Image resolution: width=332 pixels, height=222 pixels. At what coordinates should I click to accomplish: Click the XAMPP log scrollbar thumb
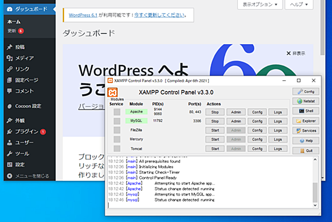[315, 192]
